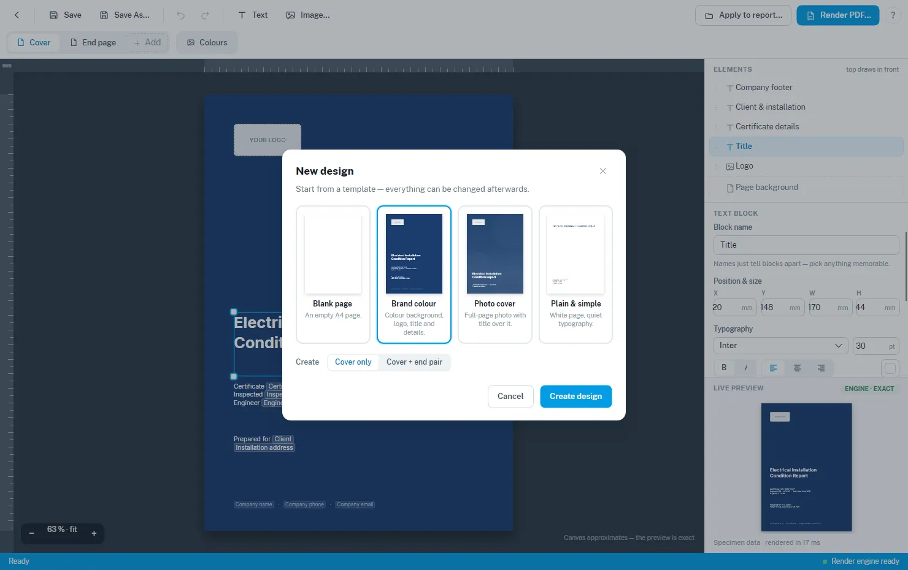Click the + Add page tab
This screenshot has width=908, height=570.
tap(147, 42)
